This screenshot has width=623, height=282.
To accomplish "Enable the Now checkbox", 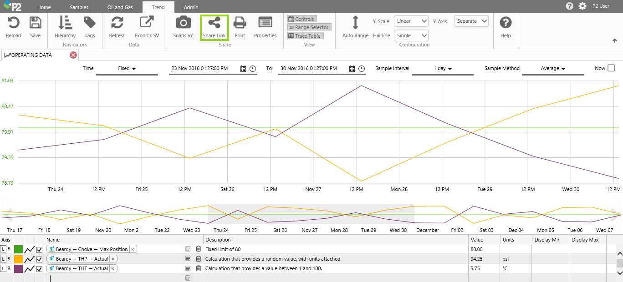I will point(611,68).
